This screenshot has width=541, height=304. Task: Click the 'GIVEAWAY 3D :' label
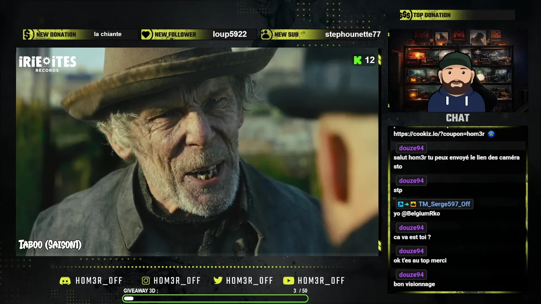pos(141,291)
